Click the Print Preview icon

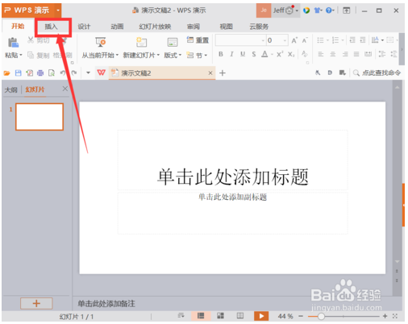tap(52, 73)
